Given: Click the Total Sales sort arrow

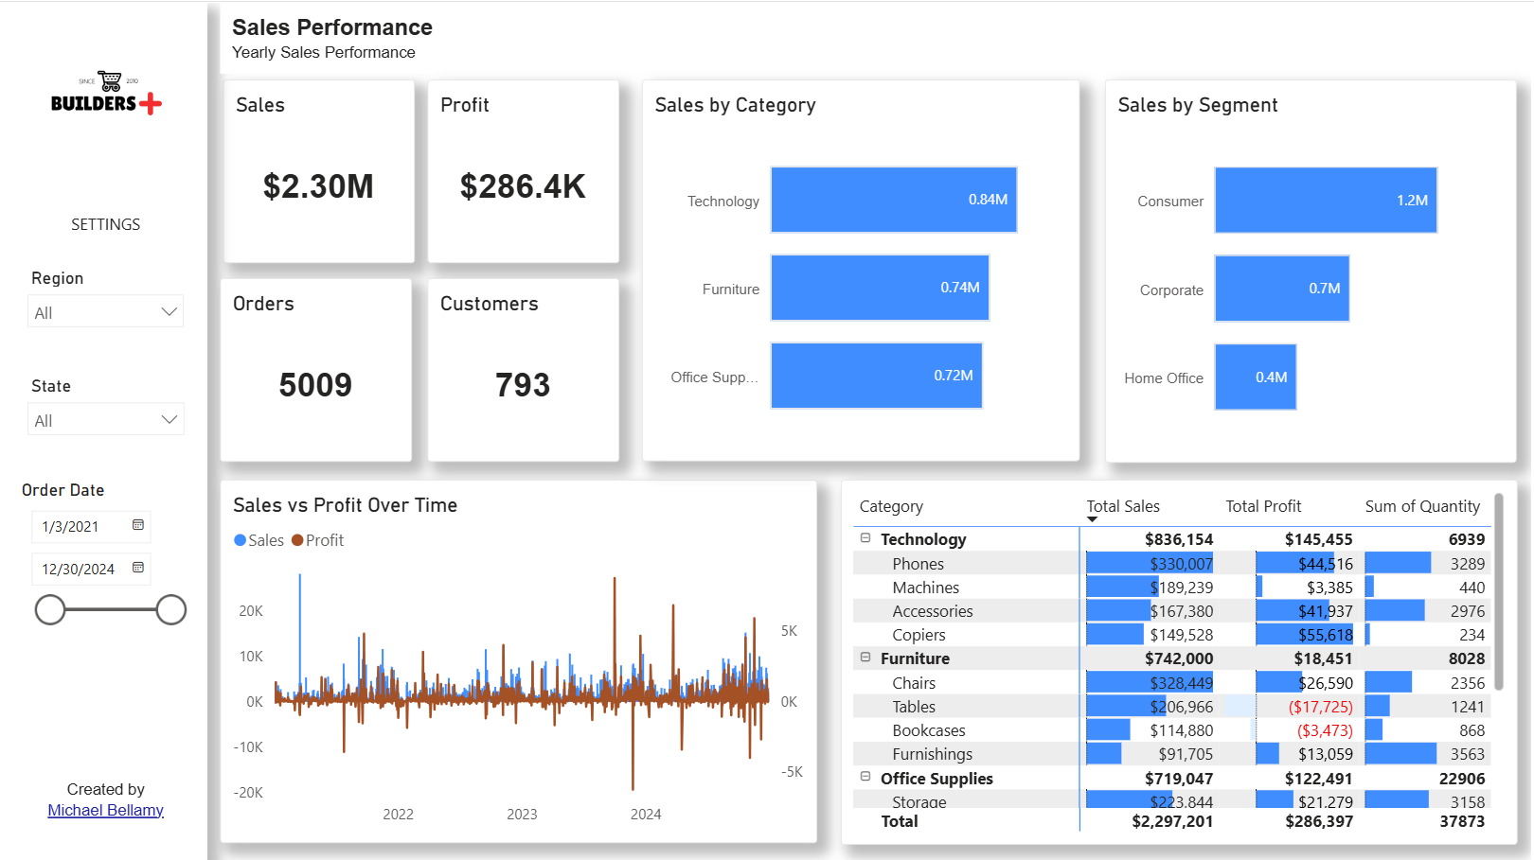Looking at the screenshot, I should [1092, 519].
